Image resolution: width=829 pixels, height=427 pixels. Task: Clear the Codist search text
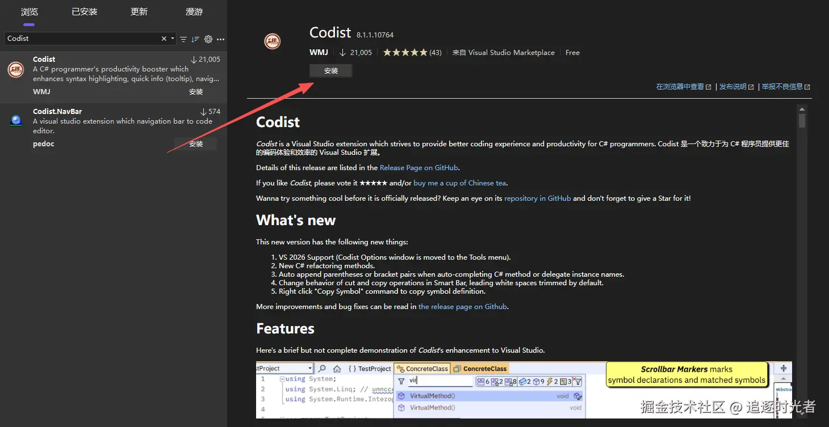click(x=164, y=39)
